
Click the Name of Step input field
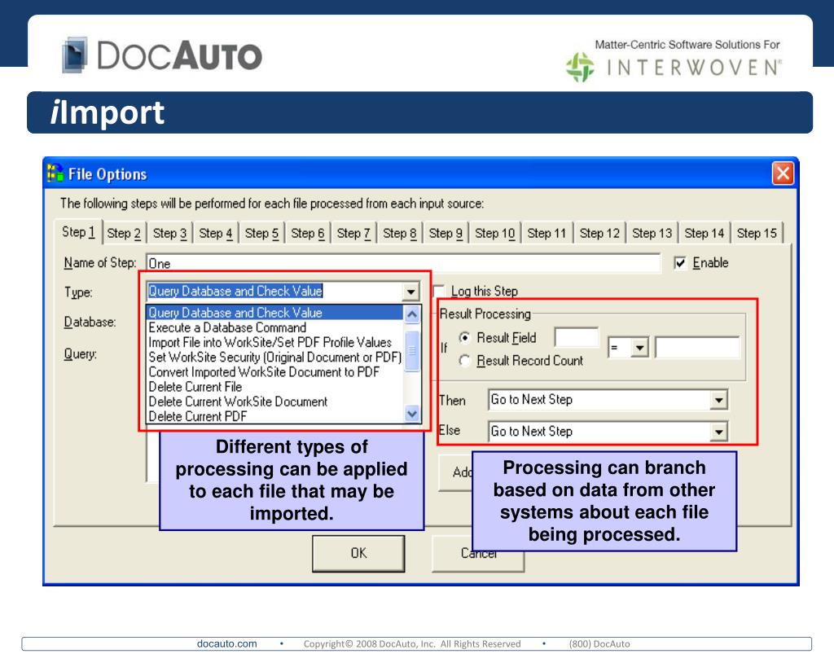tap(403, 263)
